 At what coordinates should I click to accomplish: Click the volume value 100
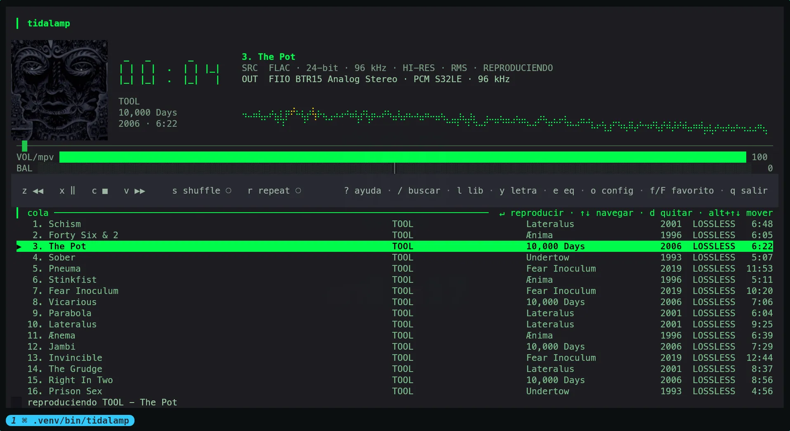(759, 157)
